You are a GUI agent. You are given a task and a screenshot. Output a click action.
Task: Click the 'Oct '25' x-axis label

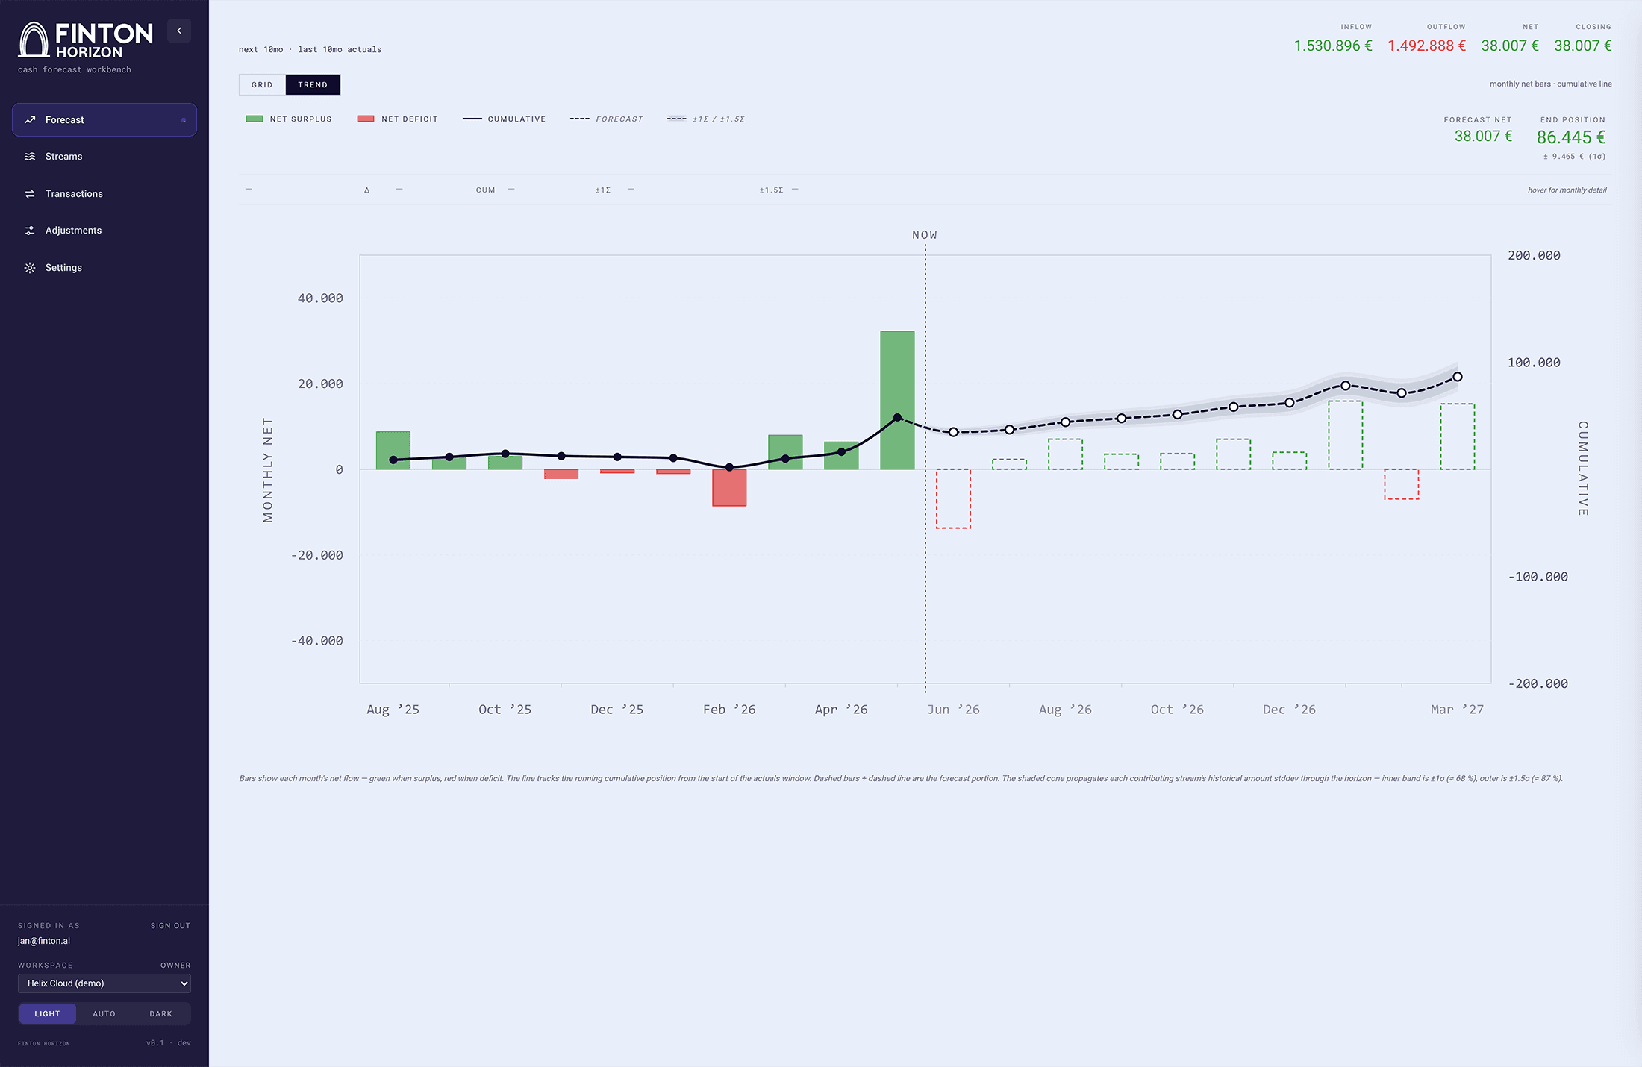[505, 710]
